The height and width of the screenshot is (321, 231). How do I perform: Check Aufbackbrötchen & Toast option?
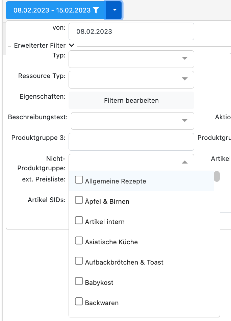pos(79,261)
